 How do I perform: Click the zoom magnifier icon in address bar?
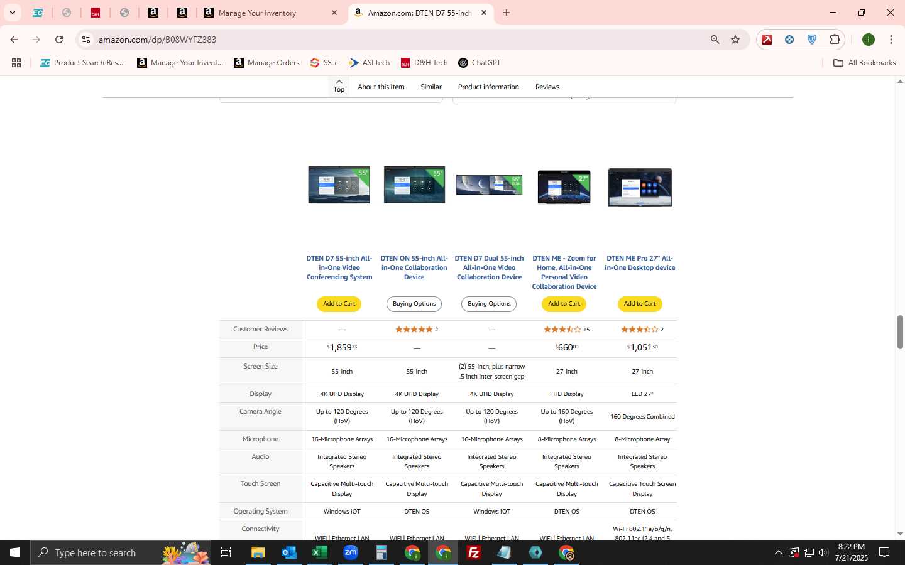click(715, 40)
